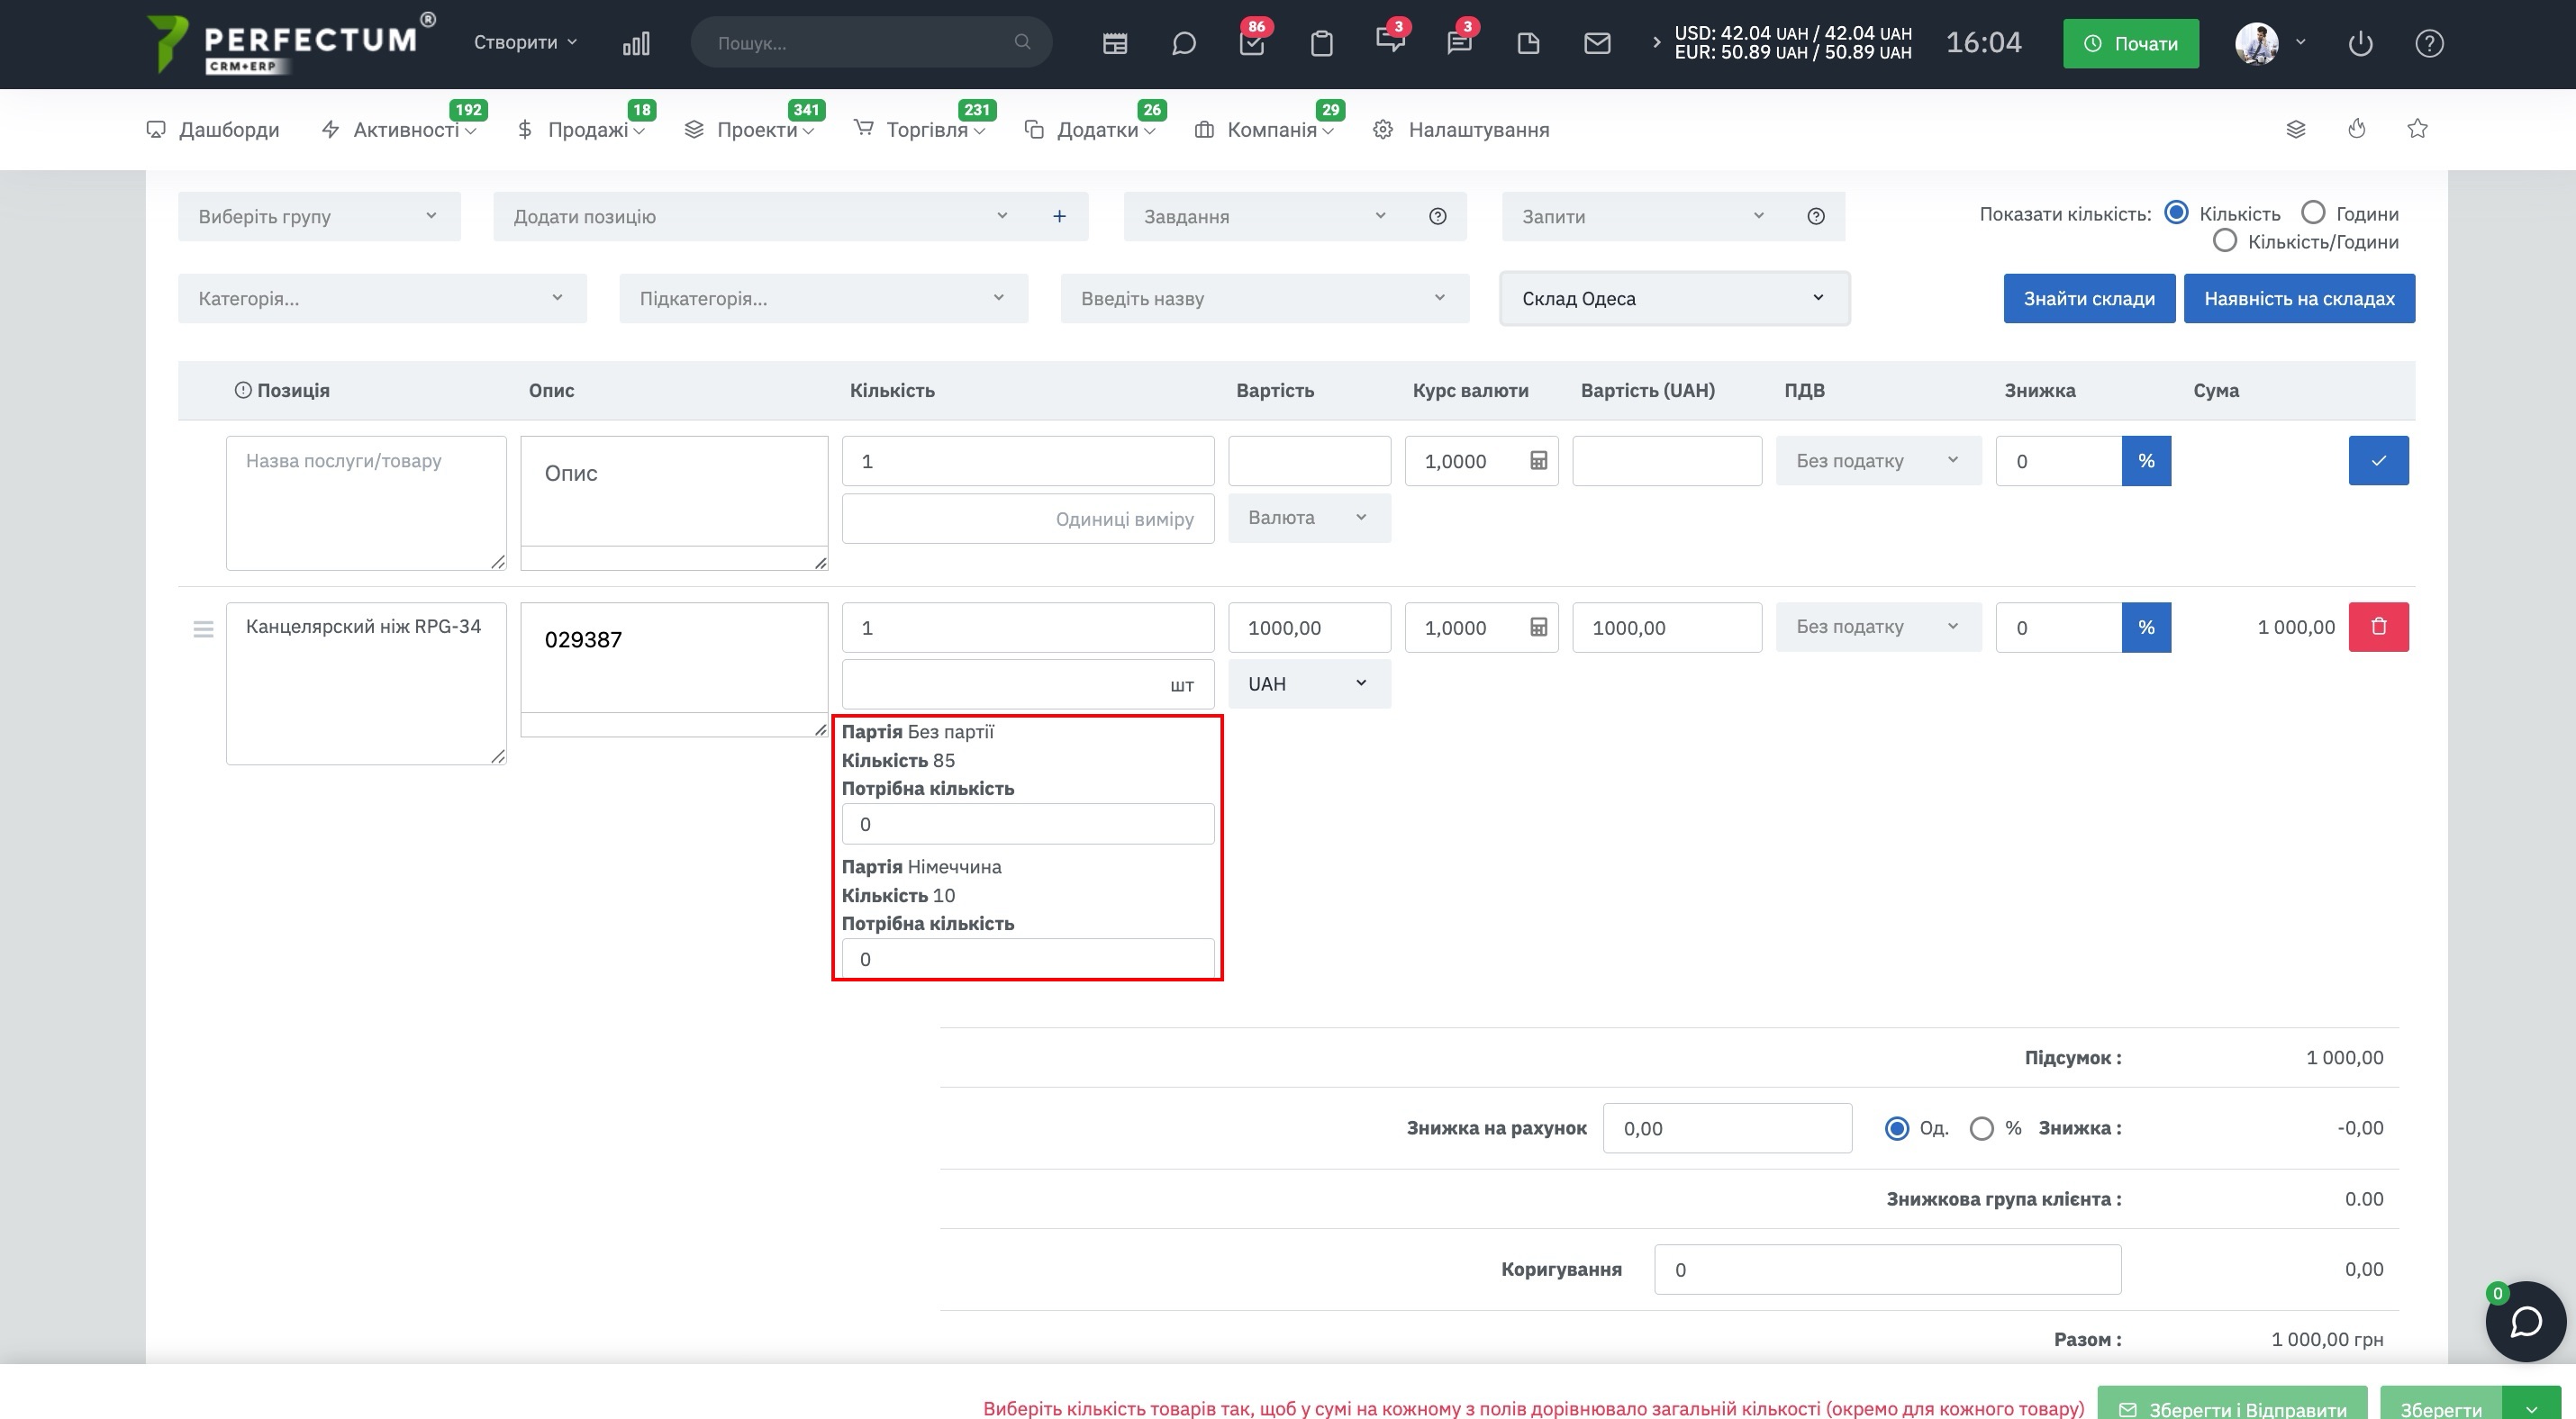
Task: Click the Наявність на складах button
Action: click(x=2299, y=298)
